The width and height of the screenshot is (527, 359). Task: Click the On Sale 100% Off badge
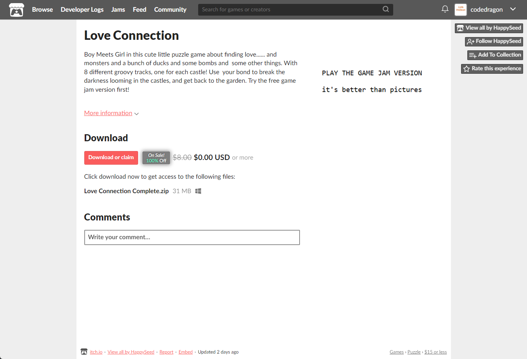pos(156,158)
